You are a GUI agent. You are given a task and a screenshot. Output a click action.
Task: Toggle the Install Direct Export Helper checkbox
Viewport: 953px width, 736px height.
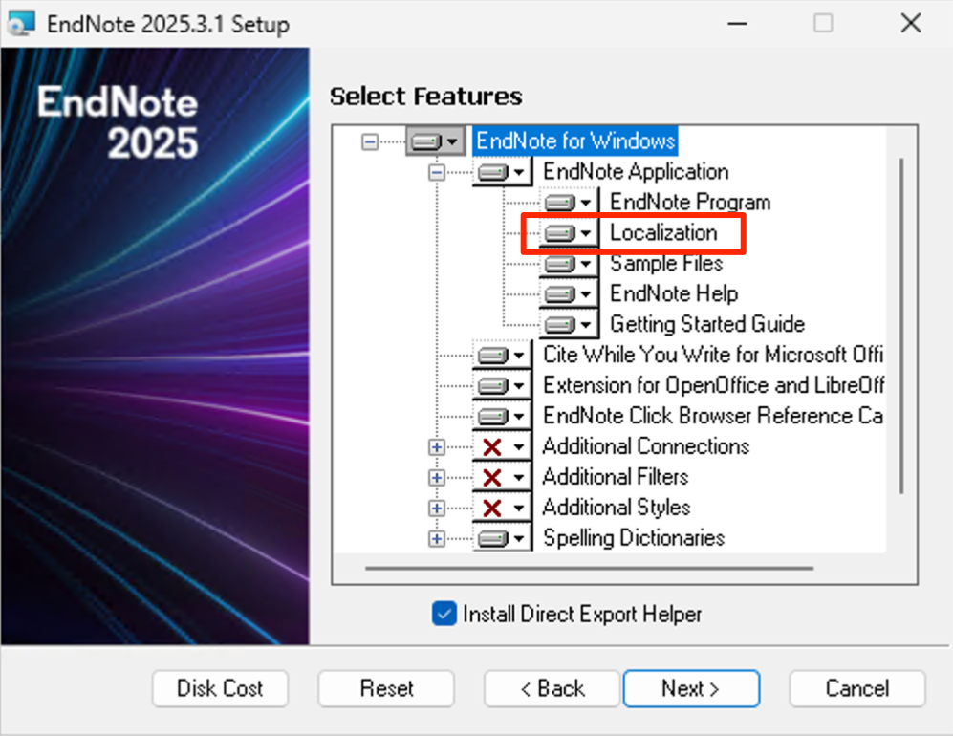444,614
